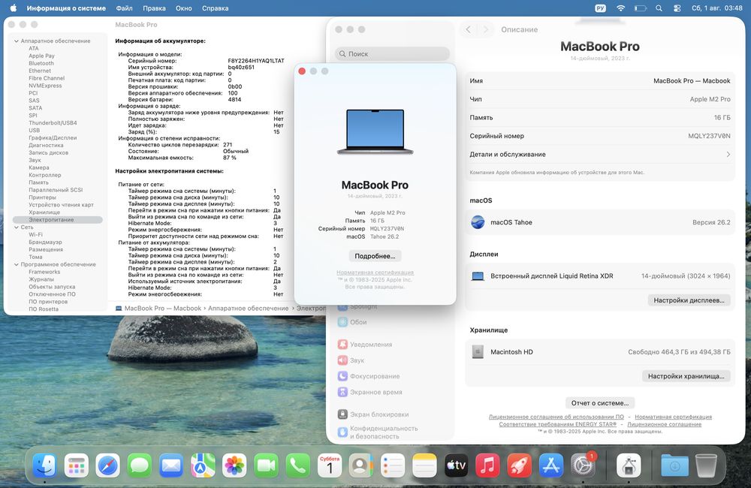Image resolution: width=751 pixels, height=488 pixels.
Task: Open Spotlight search in the menu bar
Action: point(659,8)
